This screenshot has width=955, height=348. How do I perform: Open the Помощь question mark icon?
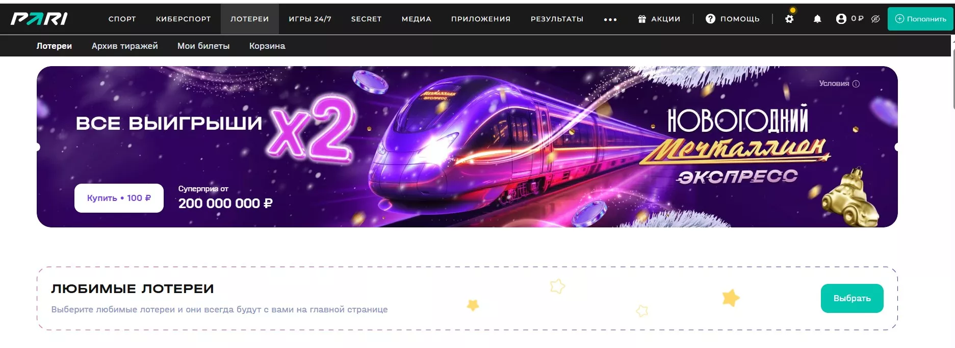point(710,19)
